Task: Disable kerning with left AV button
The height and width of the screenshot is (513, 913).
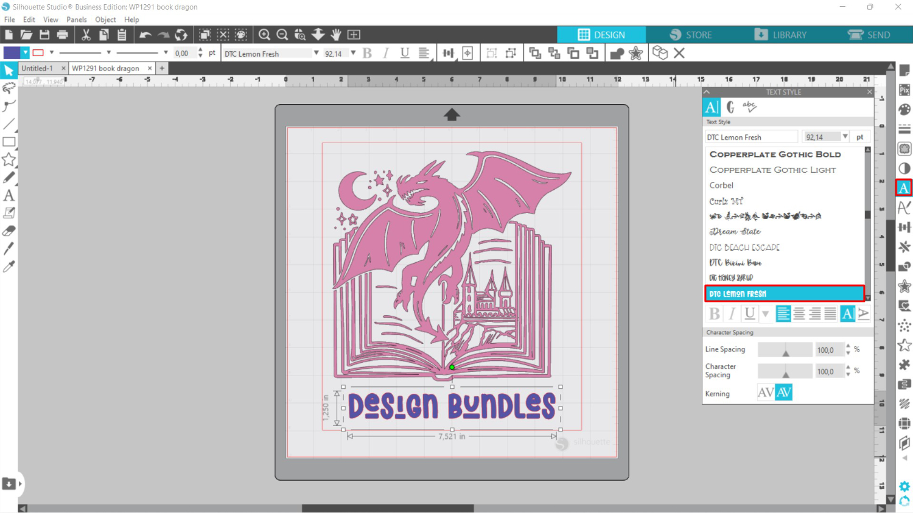Action: (766, 393)
